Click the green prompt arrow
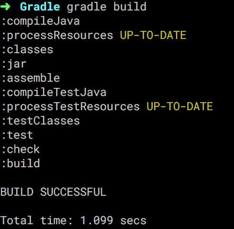 [5, 7]
